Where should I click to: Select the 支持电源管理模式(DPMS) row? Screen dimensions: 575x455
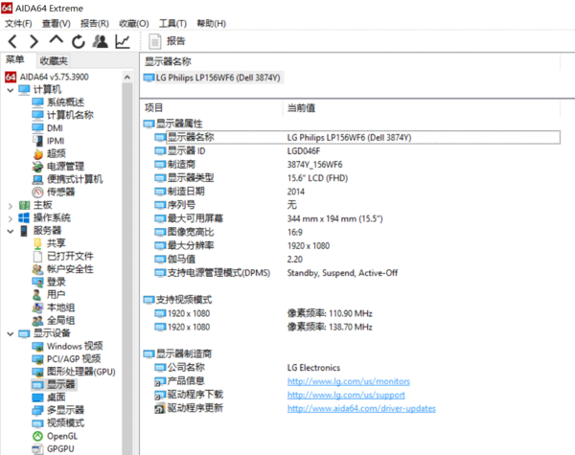coord(357,273)
